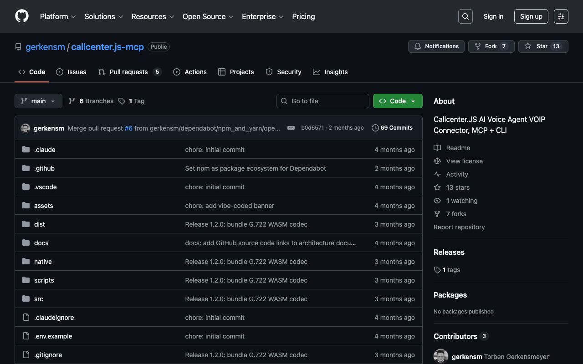Click the search magnifier icon in header

465,16
